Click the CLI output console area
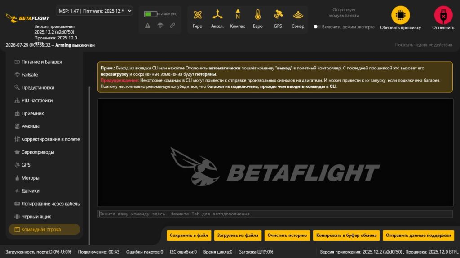This screenshot has width=460, height=258. [x=275, y=152]
